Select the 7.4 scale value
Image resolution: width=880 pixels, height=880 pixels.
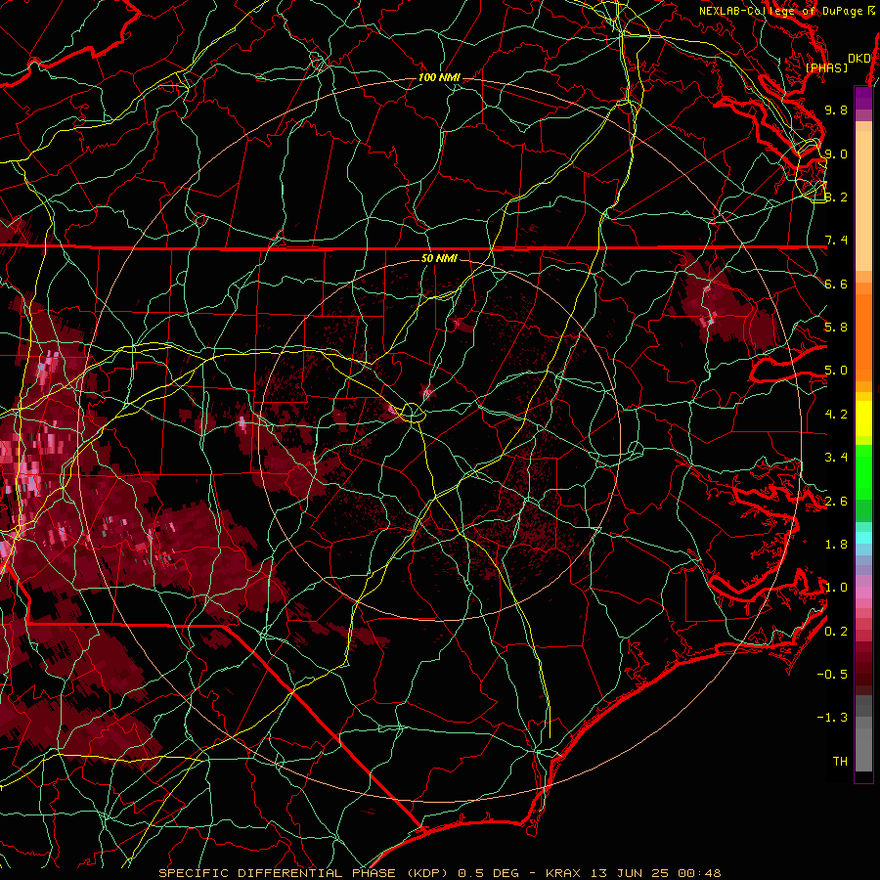(x=836, y=241)
